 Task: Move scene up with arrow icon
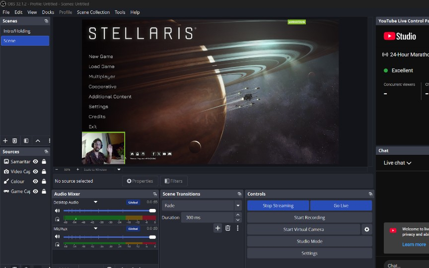point(38,141)
